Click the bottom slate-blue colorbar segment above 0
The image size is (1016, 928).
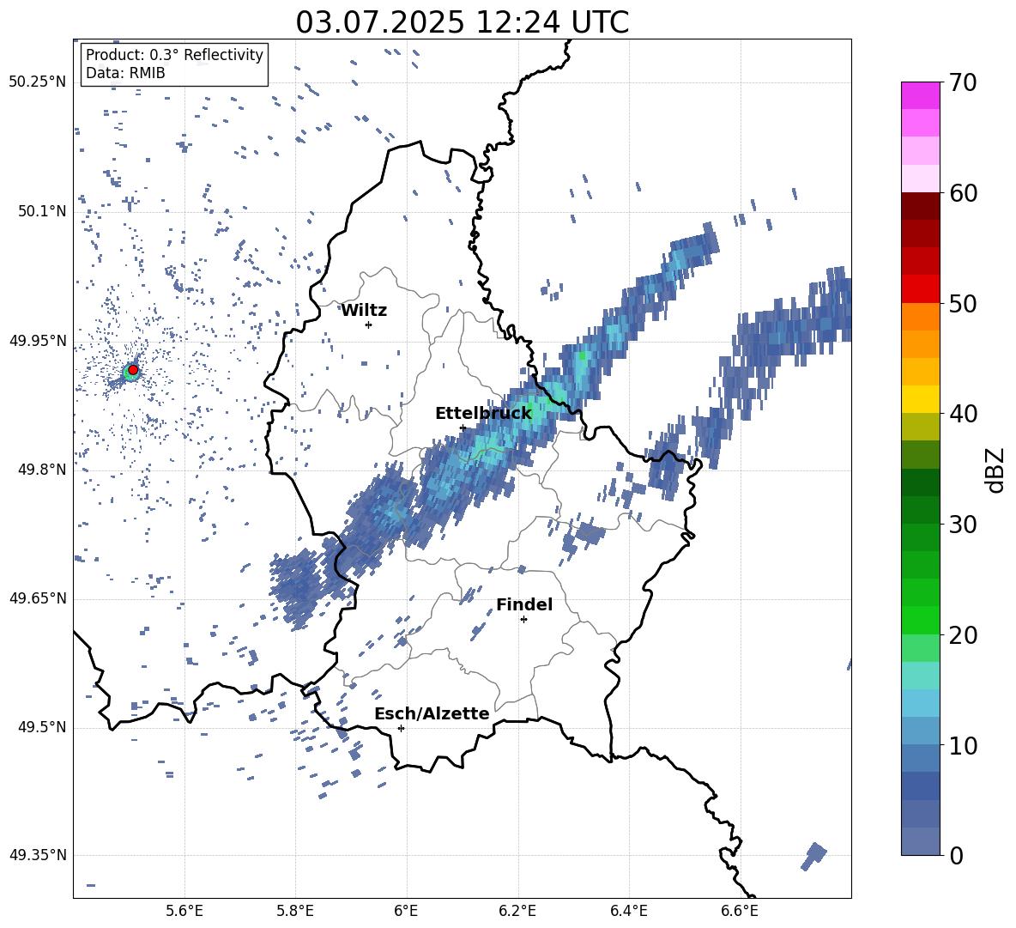[x=920, y=841]
